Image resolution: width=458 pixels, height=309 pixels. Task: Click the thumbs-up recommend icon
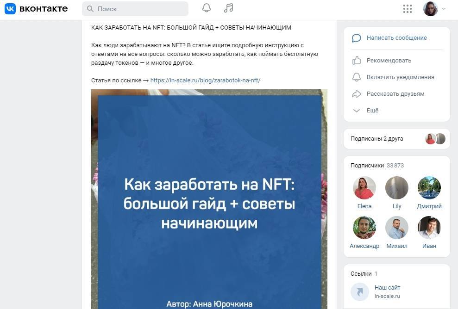(357, 61)
